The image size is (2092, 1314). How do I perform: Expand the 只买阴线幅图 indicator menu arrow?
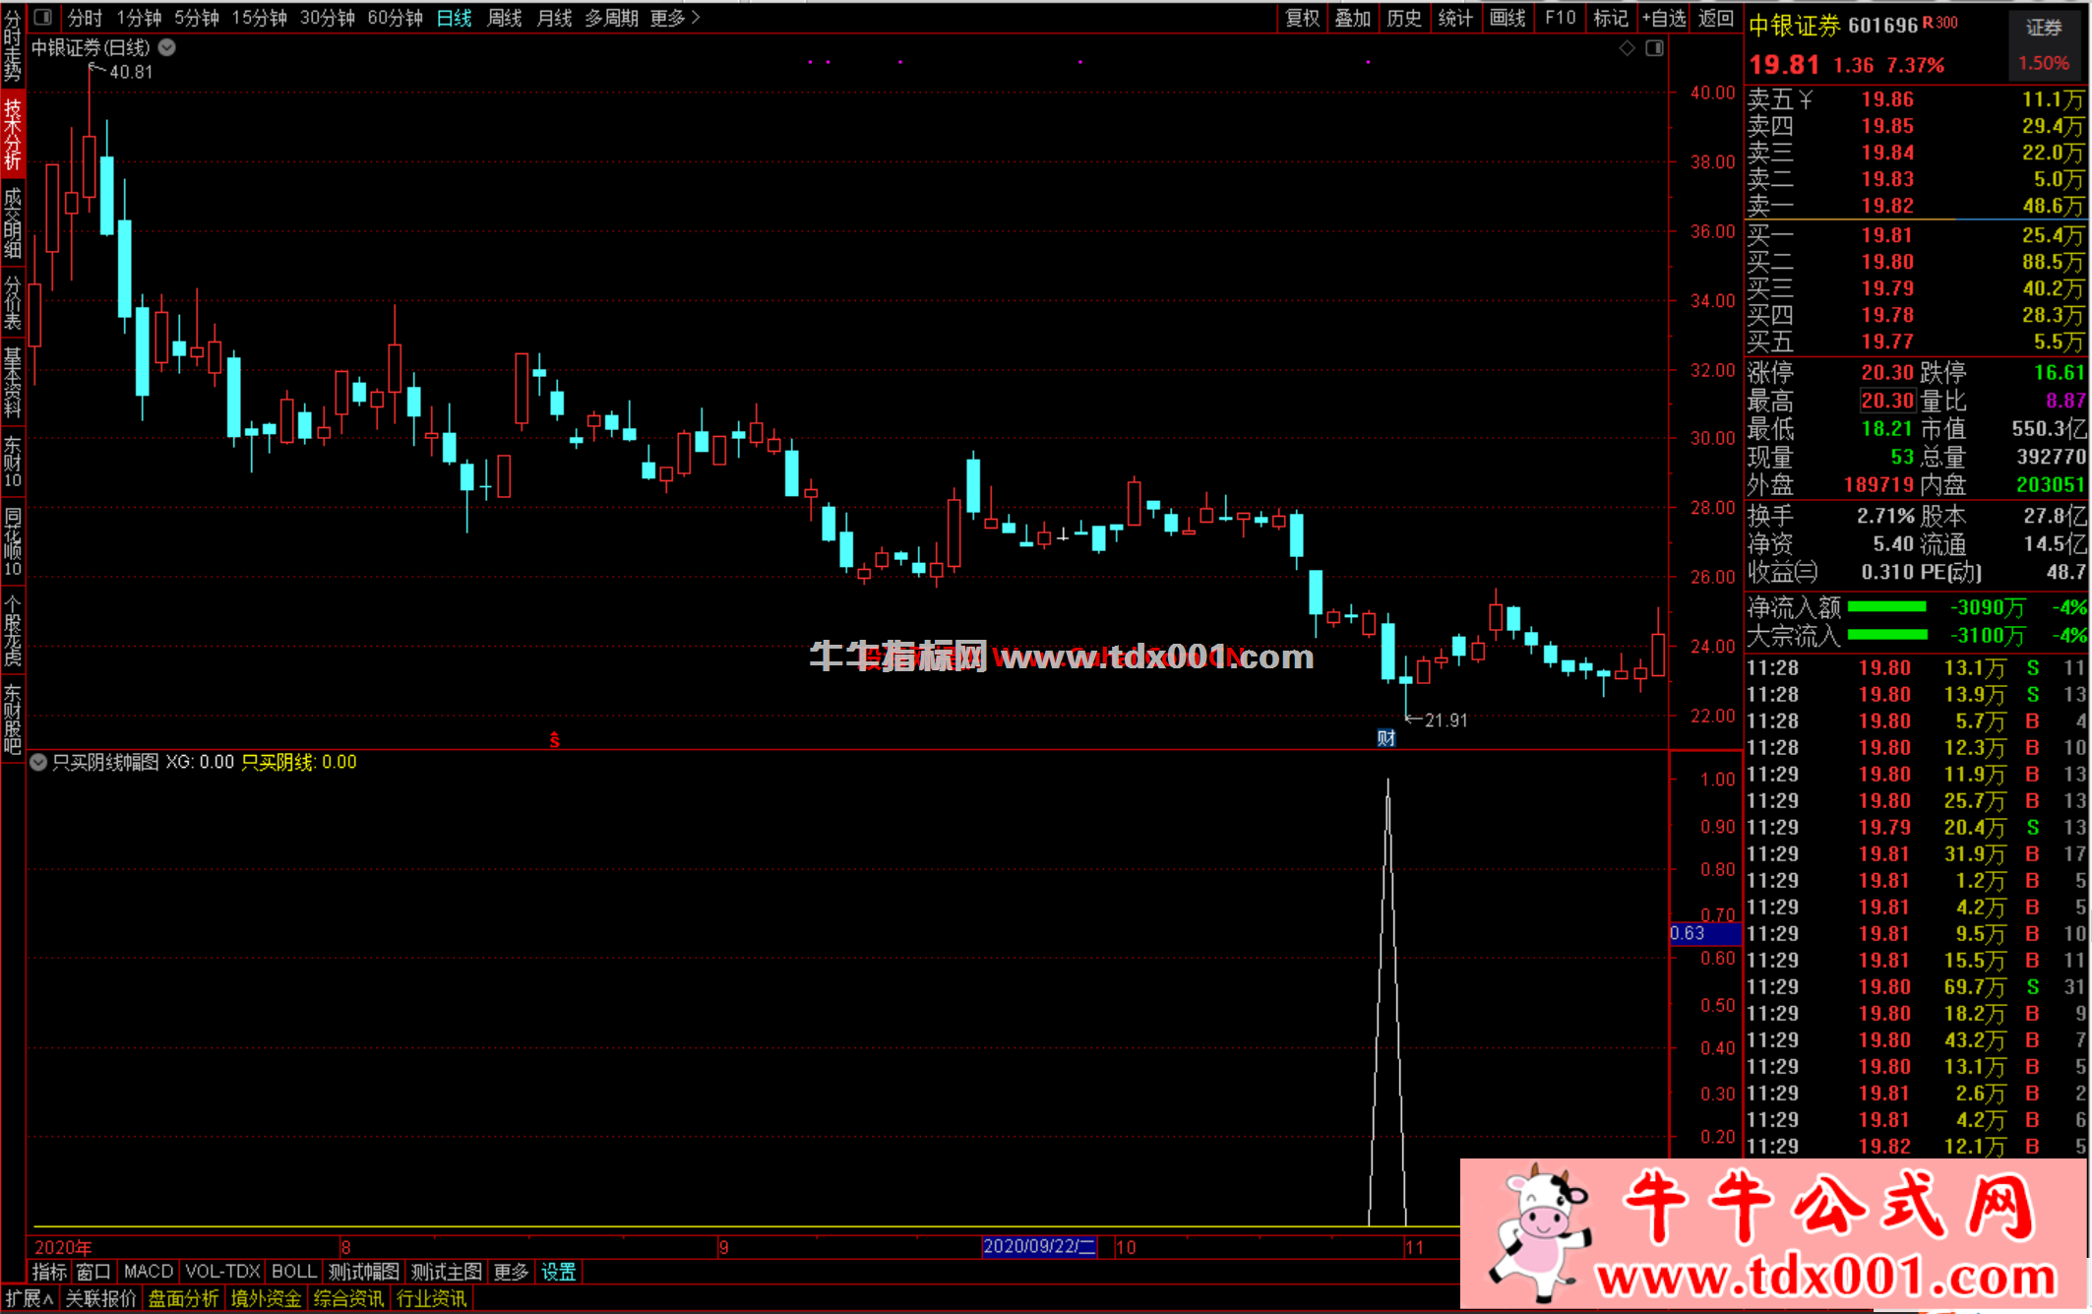click(38, 762)
